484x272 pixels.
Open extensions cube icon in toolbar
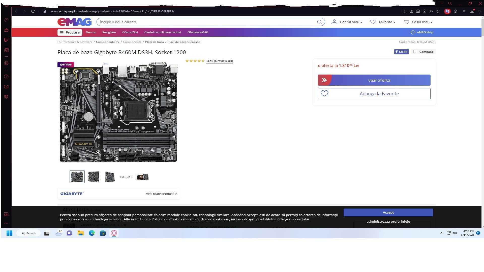pyautogui.click(x=455, y=11)
